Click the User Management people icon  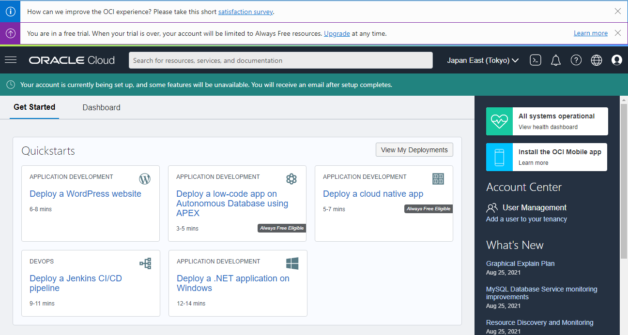tap(492, 208)
